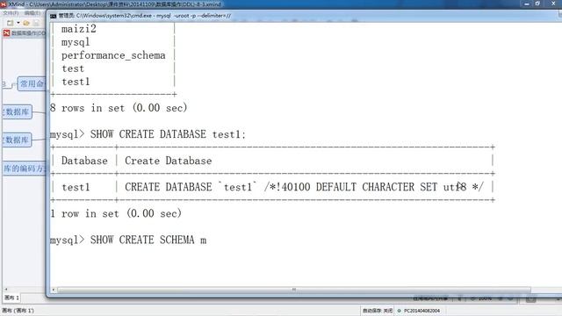This screenshot has height=316, width=562.
Task: Open the dropdown arrow beside the New icon
Action: [18, 23]
